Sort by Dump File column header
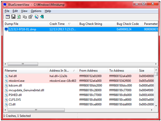161x121 pixels. click(26, 24)
